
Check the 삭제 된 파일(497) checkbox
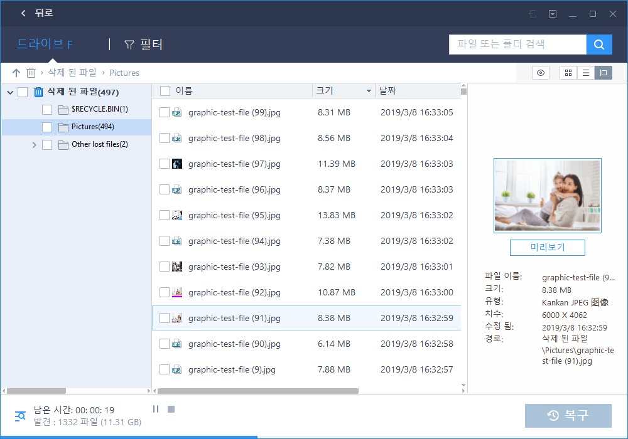[23, 92]
